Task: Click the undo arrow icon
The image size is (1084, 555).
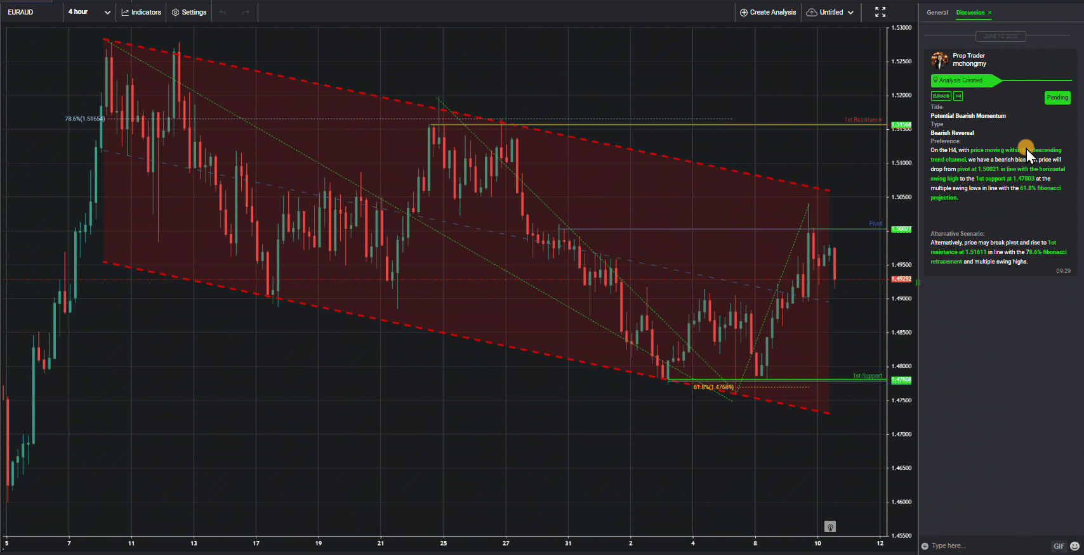Action: click(223, 12)
